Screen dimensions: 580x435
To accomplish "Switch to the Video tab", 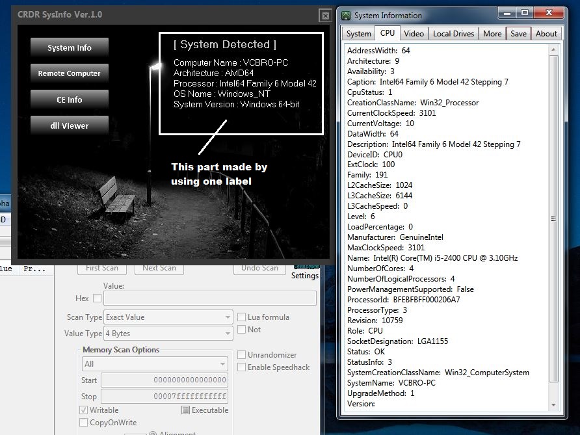I will 414,33.
